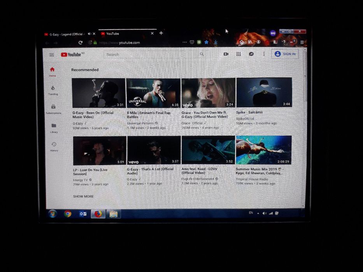Open SpikeOficial channel link
This screenshot has height=272, width=363.
[x=245, y=119]
